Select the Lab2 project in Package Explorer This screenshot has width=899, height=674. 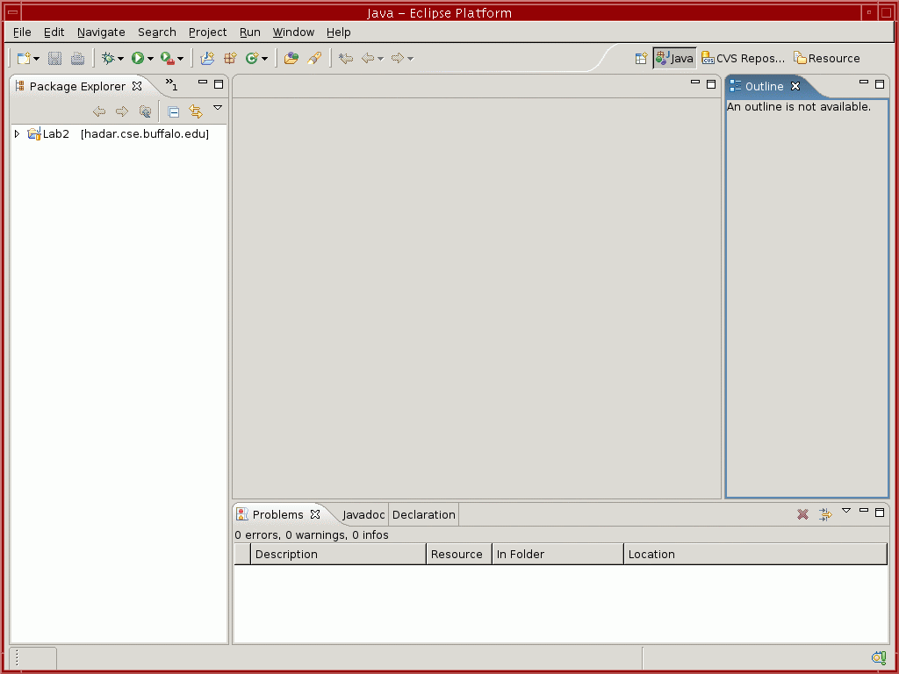(x=56, y=134)
